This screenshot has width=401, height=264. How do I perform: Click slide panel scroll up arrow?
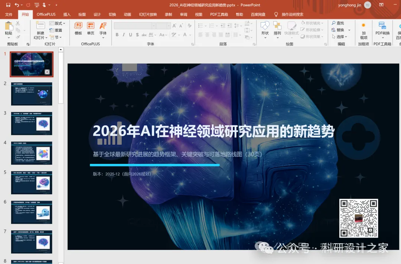pos(61,50)
